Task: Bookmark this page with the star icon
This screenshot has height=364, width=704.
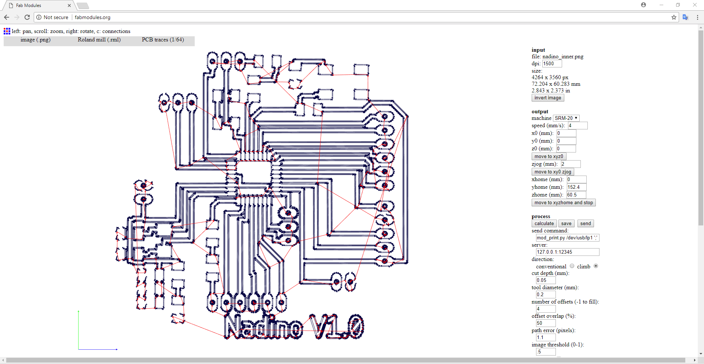Action: [674, 17]
